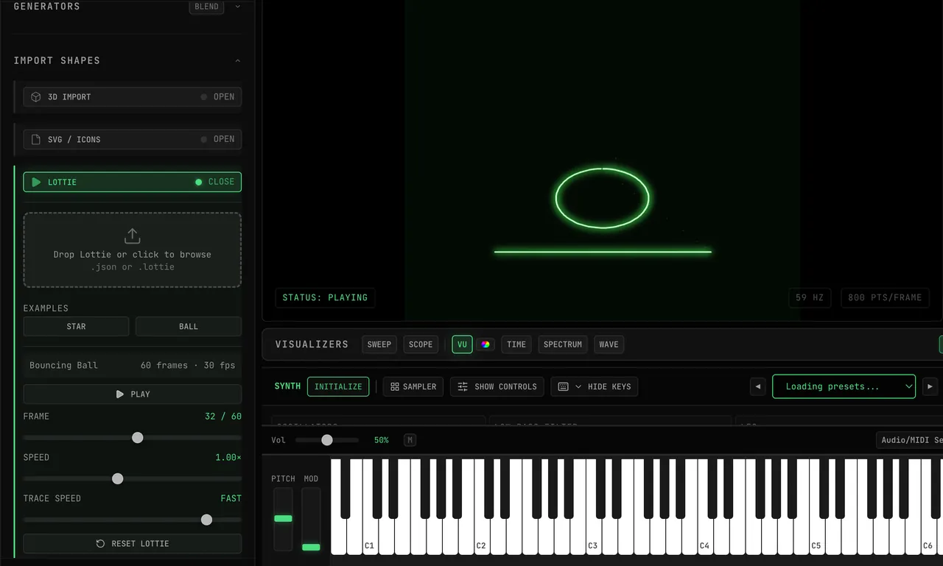Screen dimensions: 943x566
Task: Go to next preset arrow
Action: tap(930, 386)
